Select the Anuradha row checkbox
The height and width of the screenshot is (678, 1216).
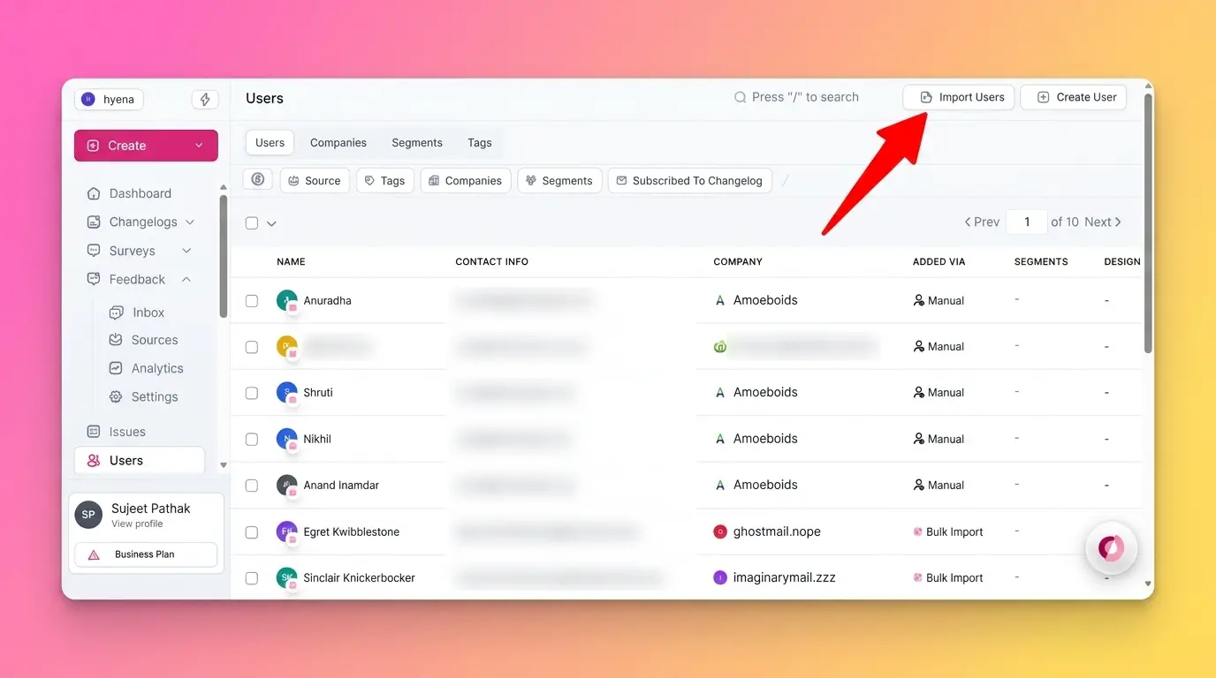pyautogui.click(x=252, y=301)
